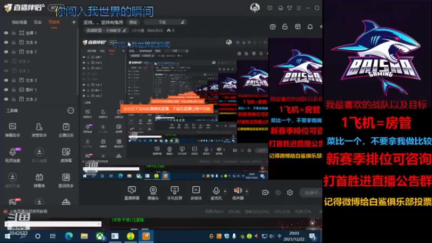Add 手机投屏 phone mirroring source
This screenshot has width=432, height=243.
174,193
